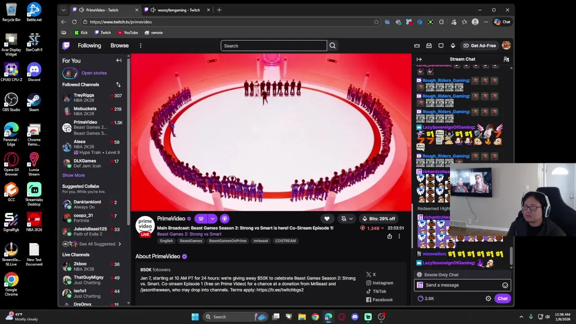Click the COSTREAM tag

pyautogui.click(x=285, y=241)
